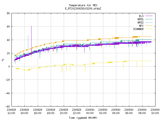160x120 pixels.
Task: Click the green NPD1 legend line sample
Action: tap(149, 19)
